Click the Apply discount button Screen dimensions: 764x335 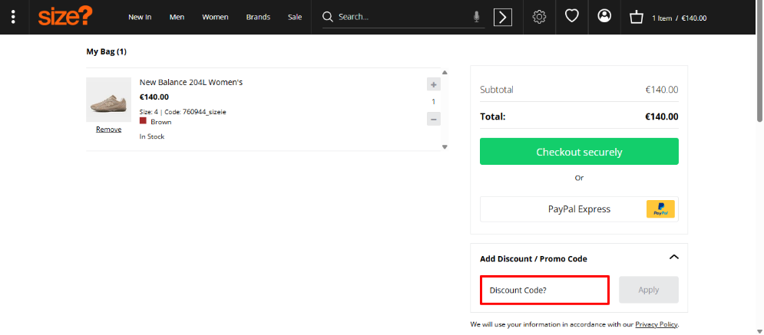point(649,290)
